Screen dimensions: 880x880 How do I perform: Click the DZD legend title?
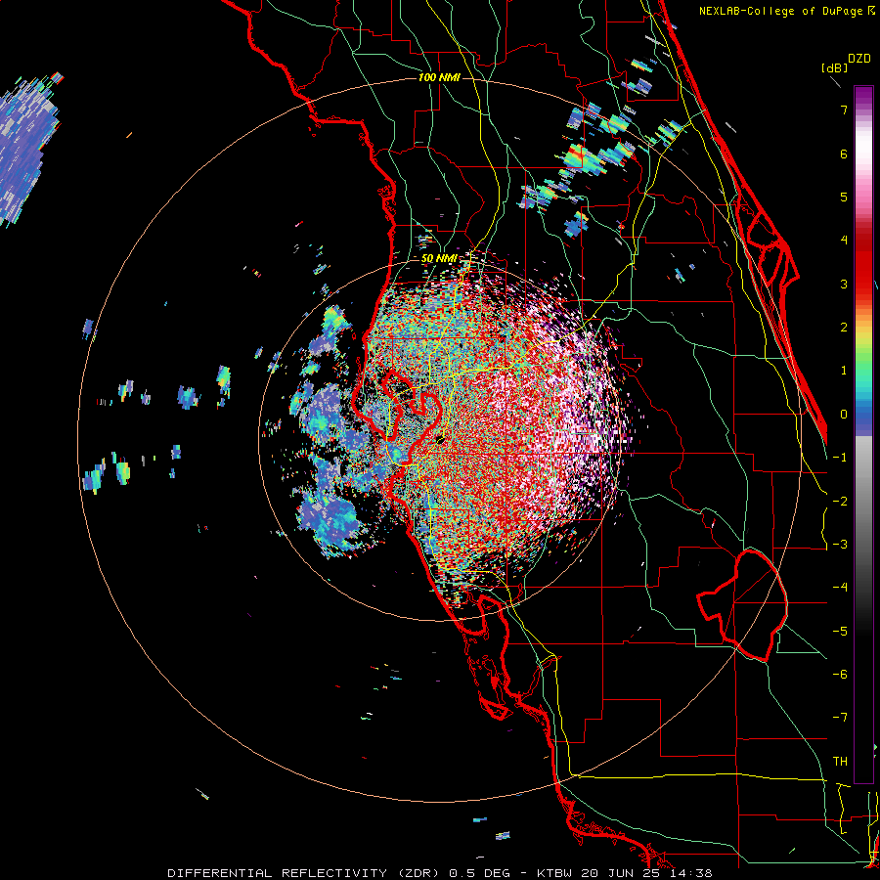pos(859,59)
